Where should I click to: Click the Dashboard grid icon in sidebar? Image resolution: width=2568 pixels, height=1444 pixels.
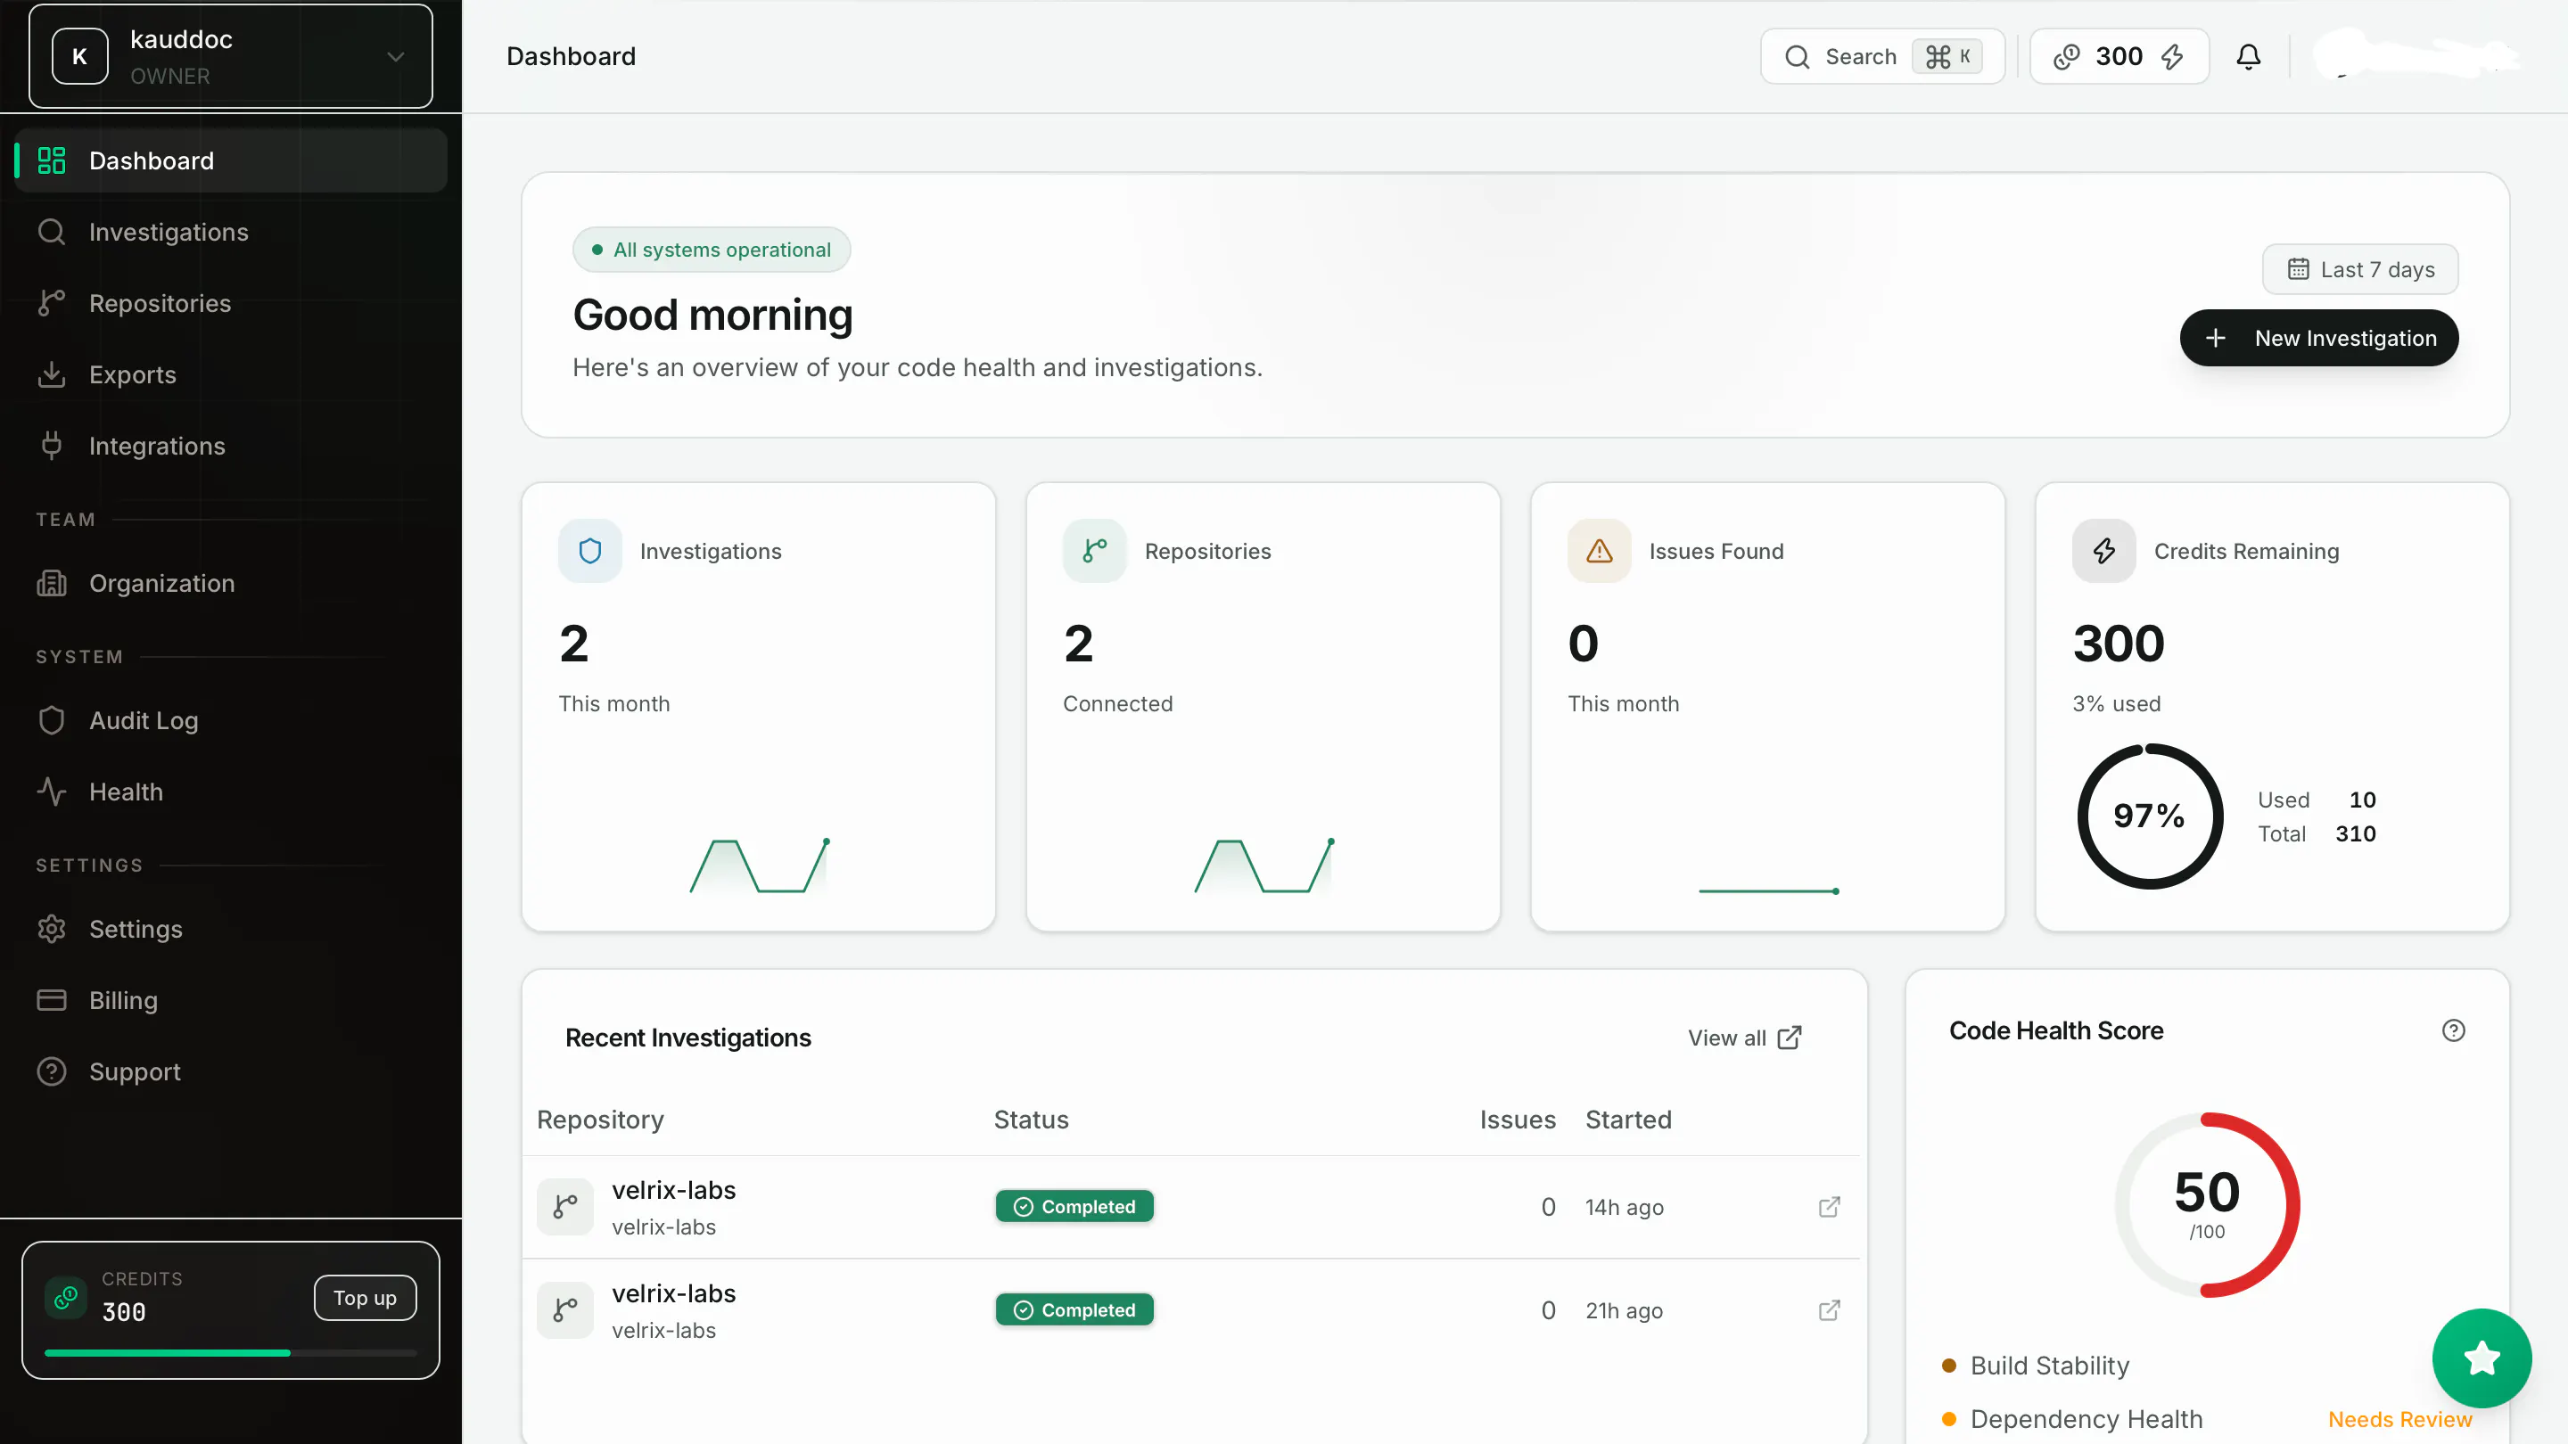click(x=52, y=160)
